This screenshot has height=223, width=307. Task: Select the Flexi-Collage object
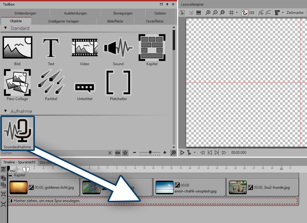(x=17, y=84)
